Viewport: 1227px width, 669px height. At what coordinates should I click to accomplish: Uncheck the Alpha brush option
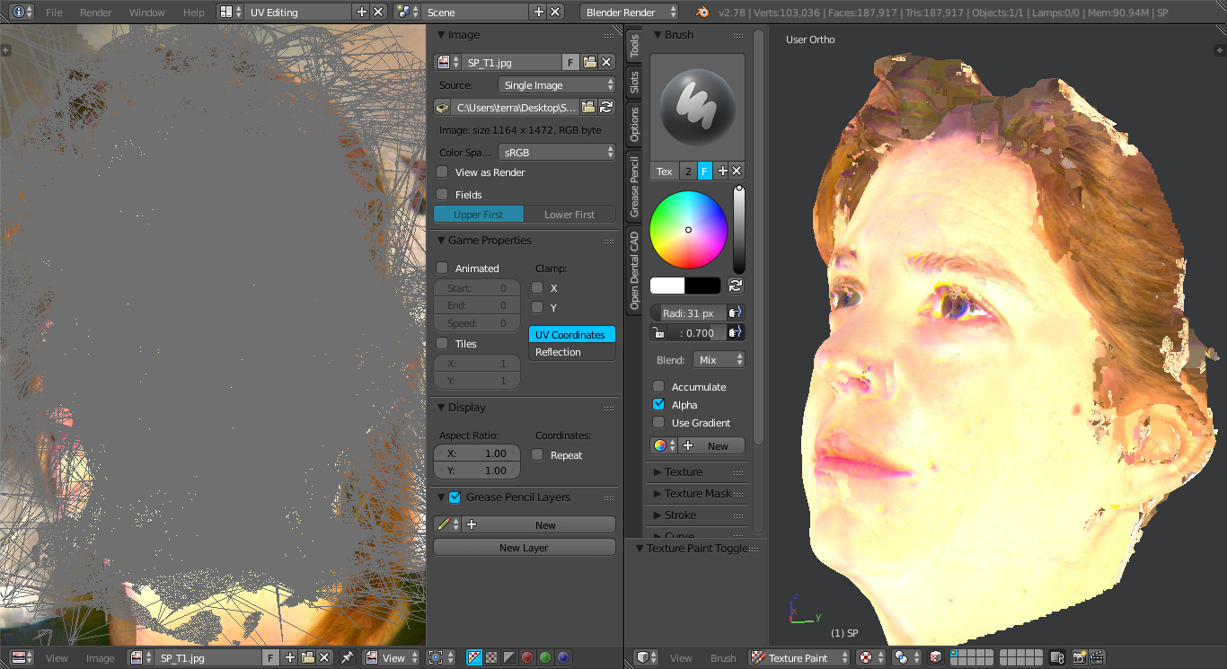(x=658, y=404)
